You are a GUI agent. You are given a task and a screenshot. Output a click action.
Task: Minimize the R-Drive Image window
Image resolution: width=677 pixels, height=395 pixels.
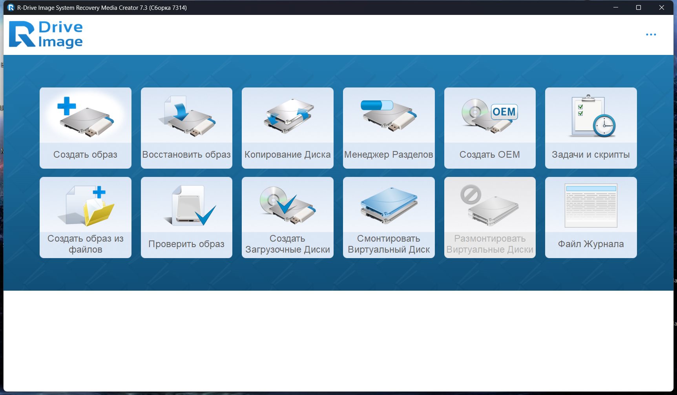click(616, 7)
